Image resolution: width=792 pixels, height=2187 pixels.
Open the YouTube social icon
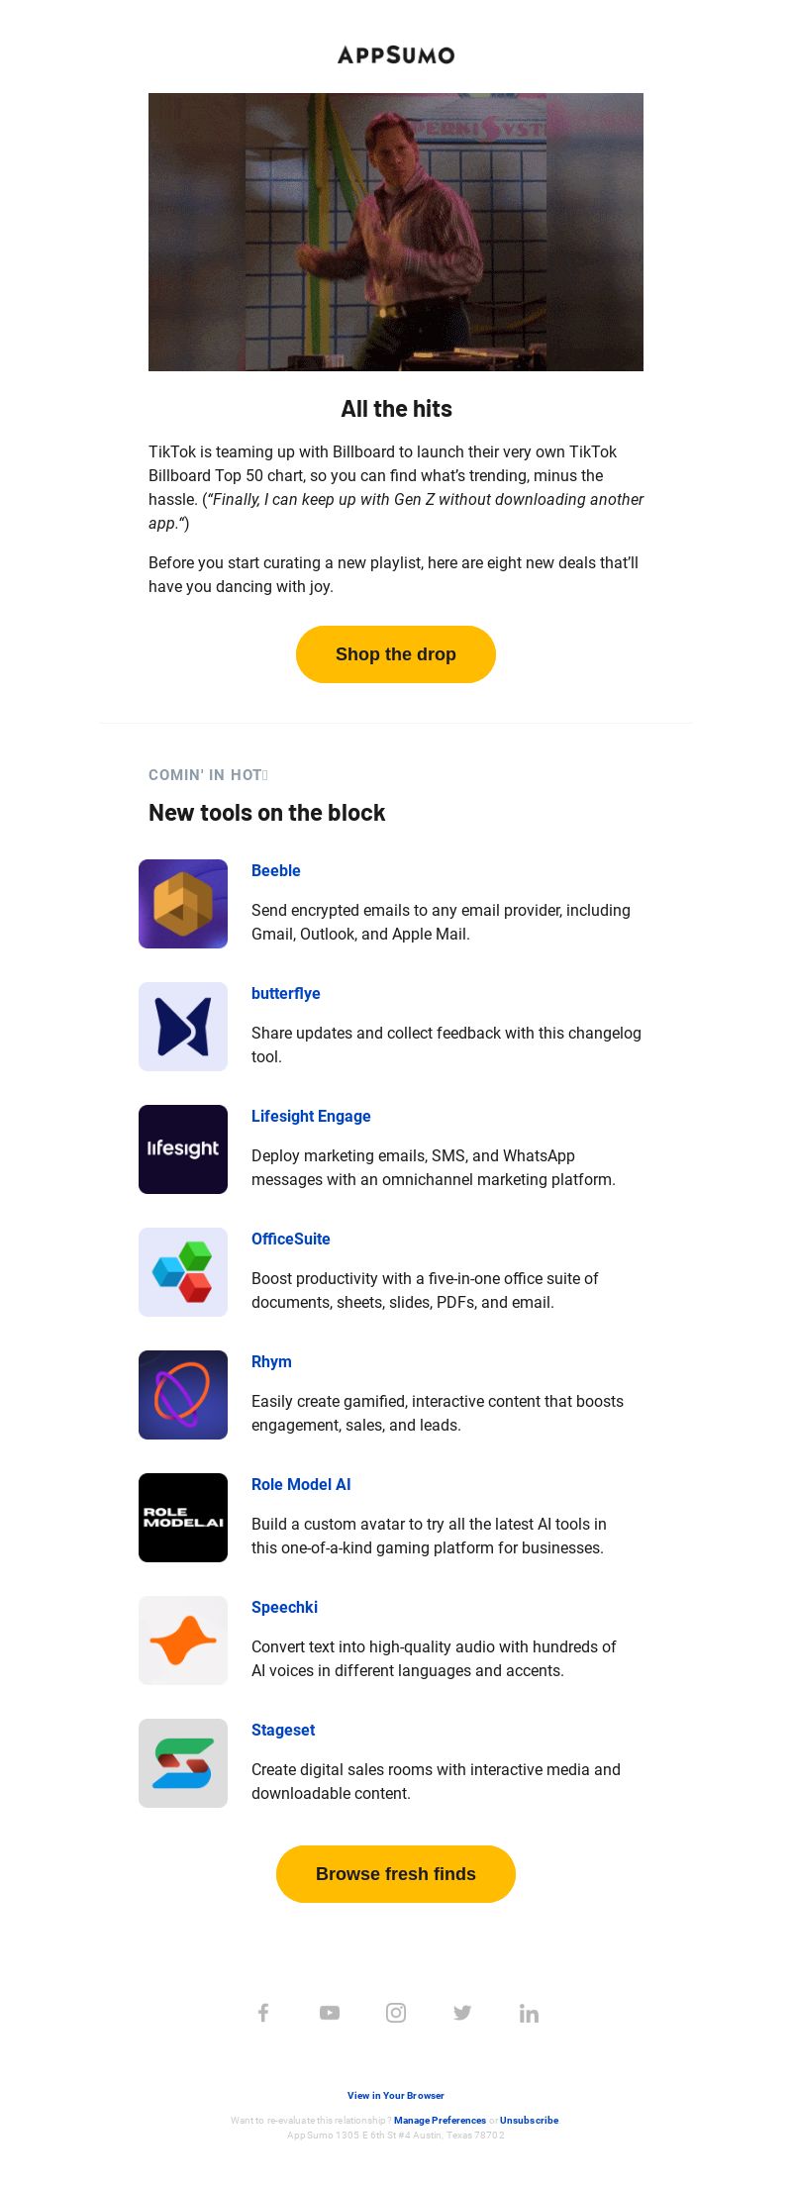coord(330,2013)
